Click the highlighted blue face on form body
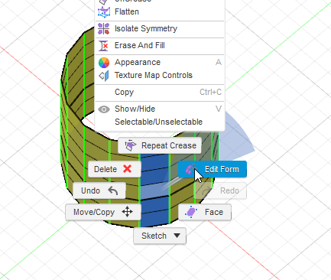 coord(154,190)
